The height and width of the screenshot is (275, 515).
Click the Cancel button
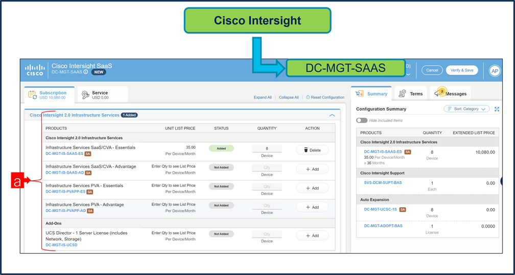click(432, 70)
